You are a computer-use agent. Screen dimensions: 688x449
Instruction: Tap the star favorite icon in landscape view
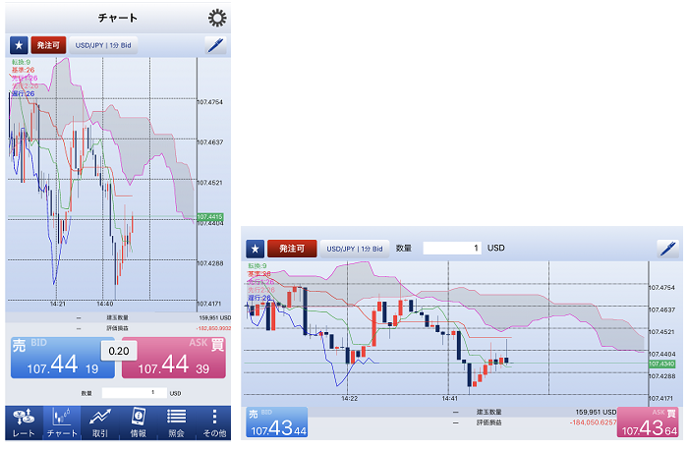pos(255,249)
